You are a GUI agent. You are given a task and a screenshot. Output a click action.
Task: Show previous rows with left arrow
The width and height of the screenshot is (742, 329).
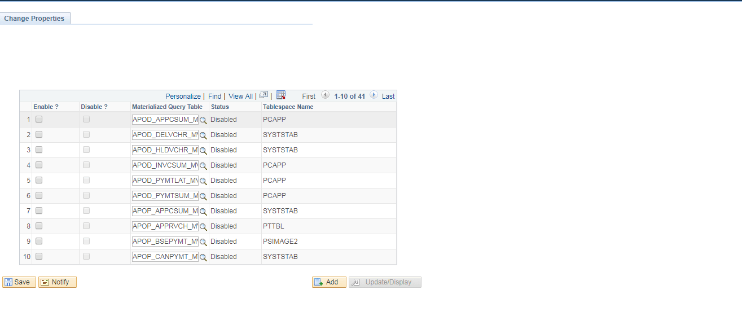(x=325, y=95)
